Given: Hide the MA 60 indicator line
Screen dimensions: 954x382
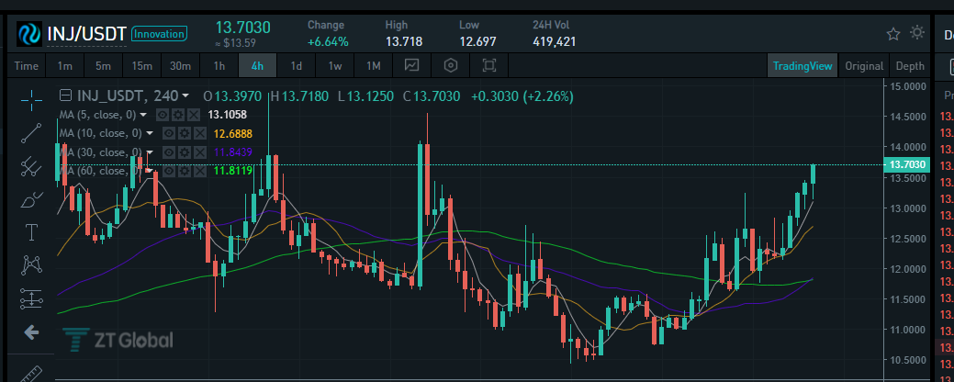Looking at the screenshot, I should point(169,171).
